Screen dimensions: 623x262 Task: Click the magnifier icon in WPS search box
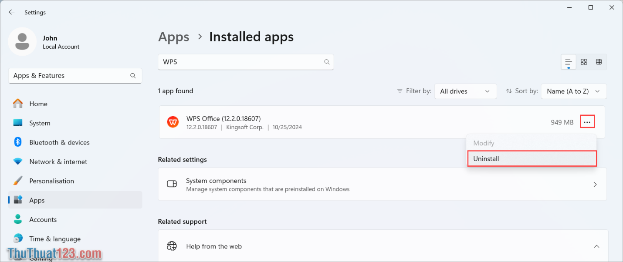[x=327, y=62]
